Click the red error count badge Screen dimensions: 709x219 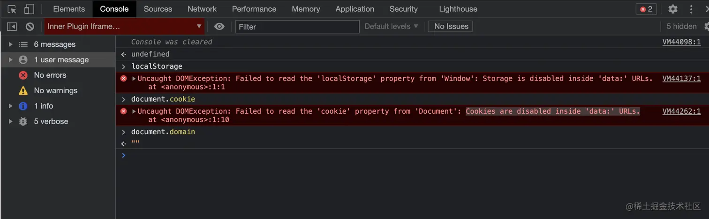[646, 9]
